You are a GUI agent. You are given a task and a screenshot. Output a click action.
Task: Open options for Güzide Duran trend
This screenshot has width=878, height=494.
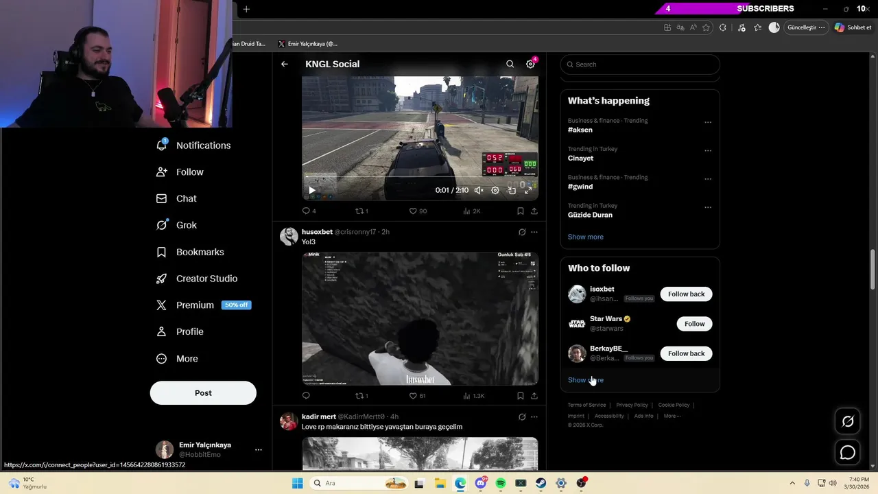[x=708, y=207]
